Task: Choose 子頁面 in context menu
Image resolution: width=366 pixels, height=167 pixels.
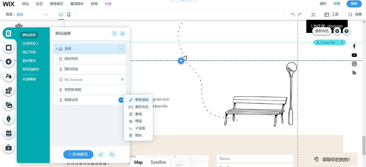Action: coord(139,129)
